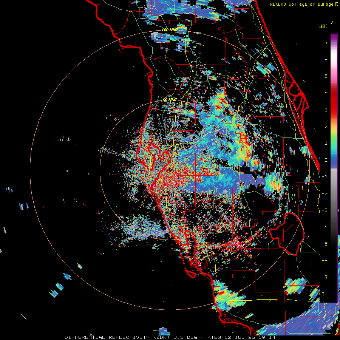Click the 19:14 timestamp
The height and width of the screenshot is (340, 340).
pos(267,337)
